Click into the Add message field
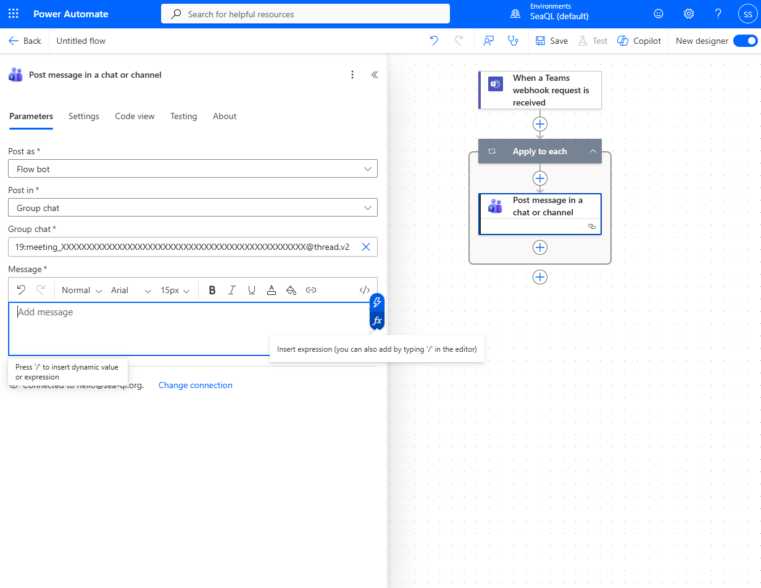This screenshot has width=761, height=588. coord(185,327)
